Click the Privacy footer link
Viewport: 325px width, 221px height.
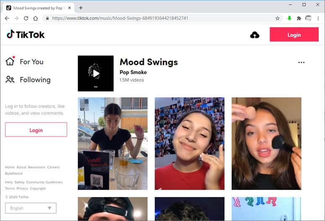[x=22, y=188]
